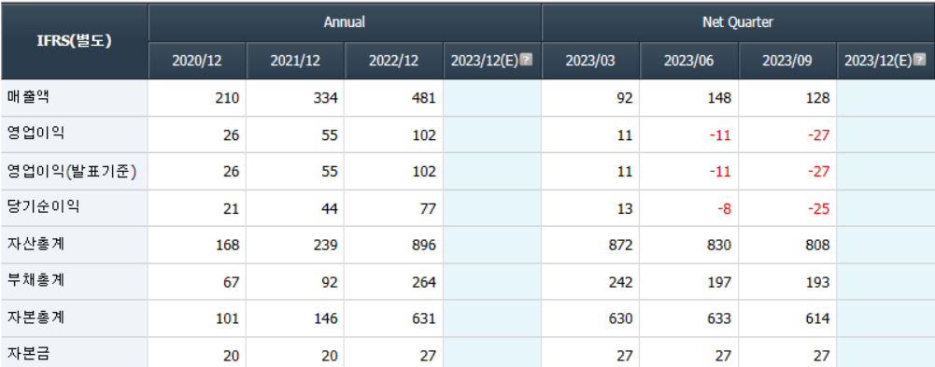This screenshot has height=367, width=935.
Task: Click 매출액 value 481 for 2022/12
Action: pos(425,98)
